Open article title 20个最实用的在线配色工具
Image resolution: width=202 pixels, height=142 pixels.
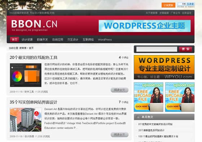click(34, 57)
